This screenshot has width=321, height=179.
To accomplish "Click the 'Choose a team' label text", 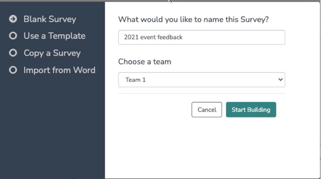I will pos(144,61).
